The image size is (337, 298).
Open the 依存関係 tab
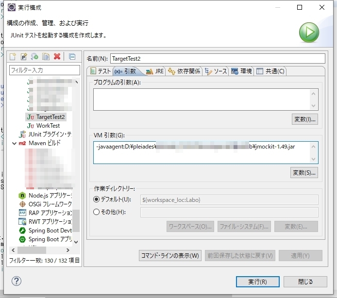[x=184, y=71]
